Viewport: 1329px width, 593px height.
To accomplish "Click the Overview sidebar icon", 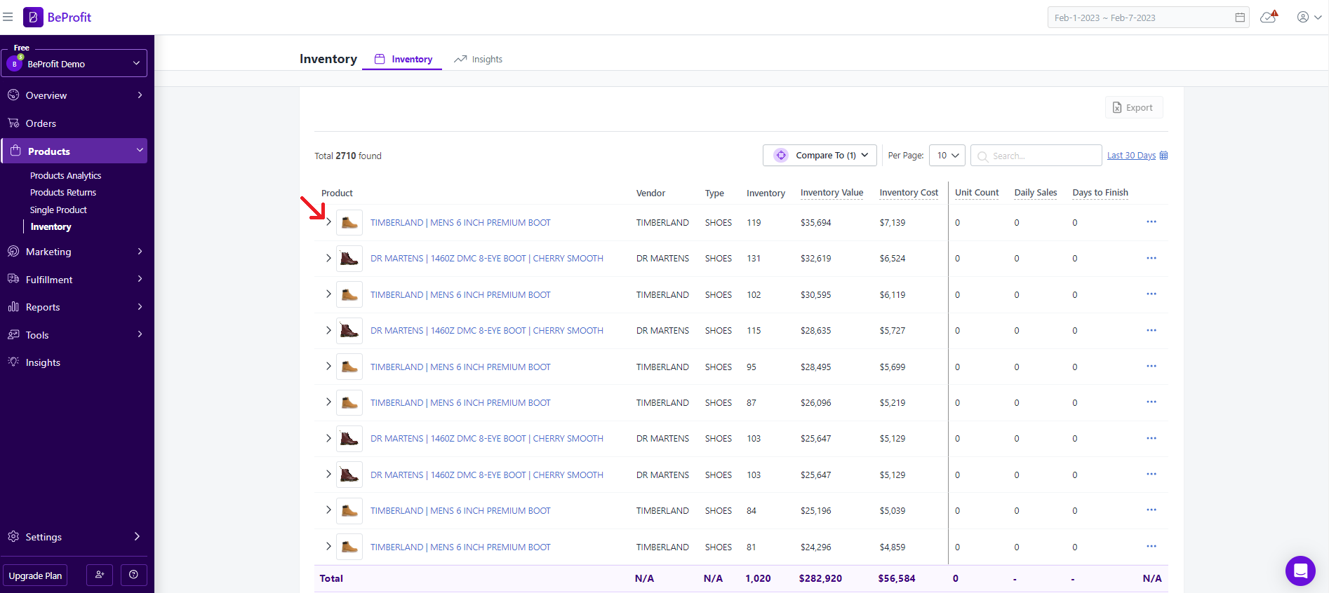I will point(13,95).
